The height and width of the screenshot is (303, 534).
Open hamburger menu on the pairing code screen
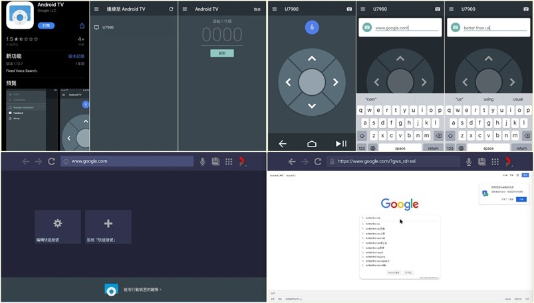click(185, 9)
